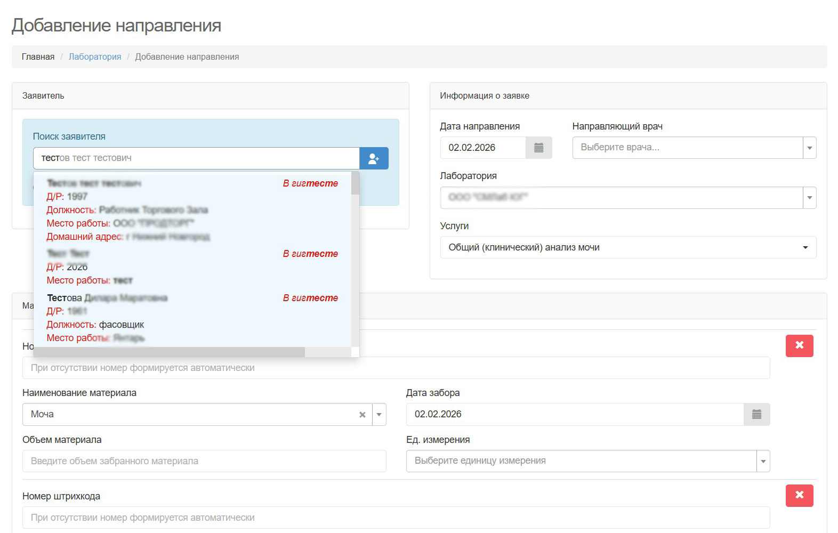Viewport: 838px width, 533px height.
Task: Click the Поиск заявителя search field
Action: (x=196, y=158)
